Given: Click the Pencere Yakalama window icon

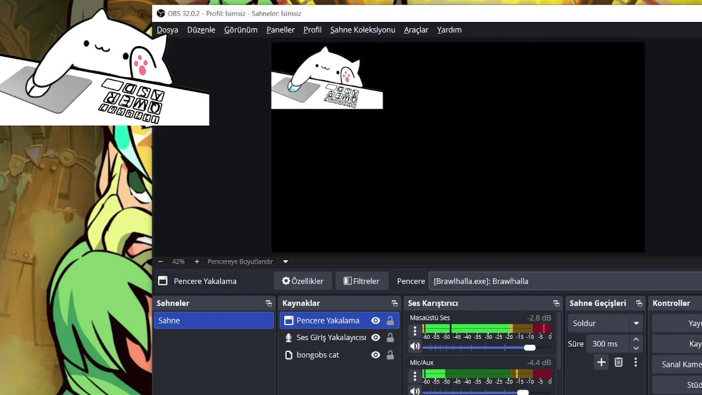Looking at the screenshot, I should [289, 320].
